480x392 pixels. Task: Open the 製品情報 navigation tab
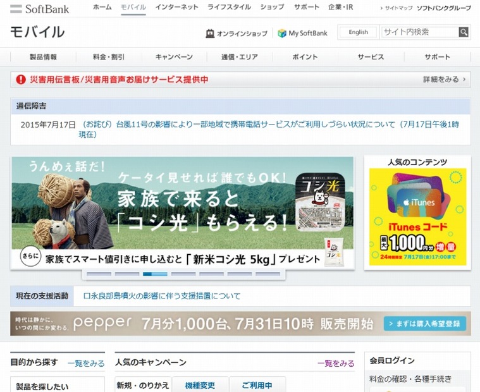click(x=43, y=57)
